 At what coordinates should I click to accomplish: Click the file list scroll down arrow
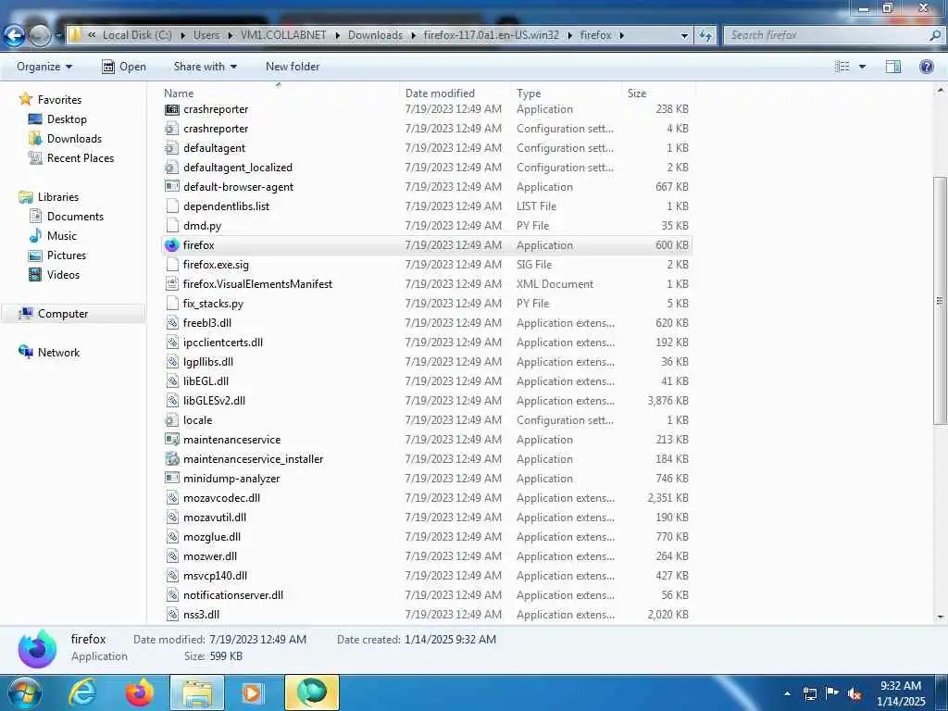coord(941,617)
